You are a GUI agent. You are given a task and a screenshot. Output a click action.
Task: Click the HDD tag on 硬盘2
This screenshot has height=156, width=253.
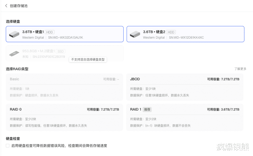[171, 32]
